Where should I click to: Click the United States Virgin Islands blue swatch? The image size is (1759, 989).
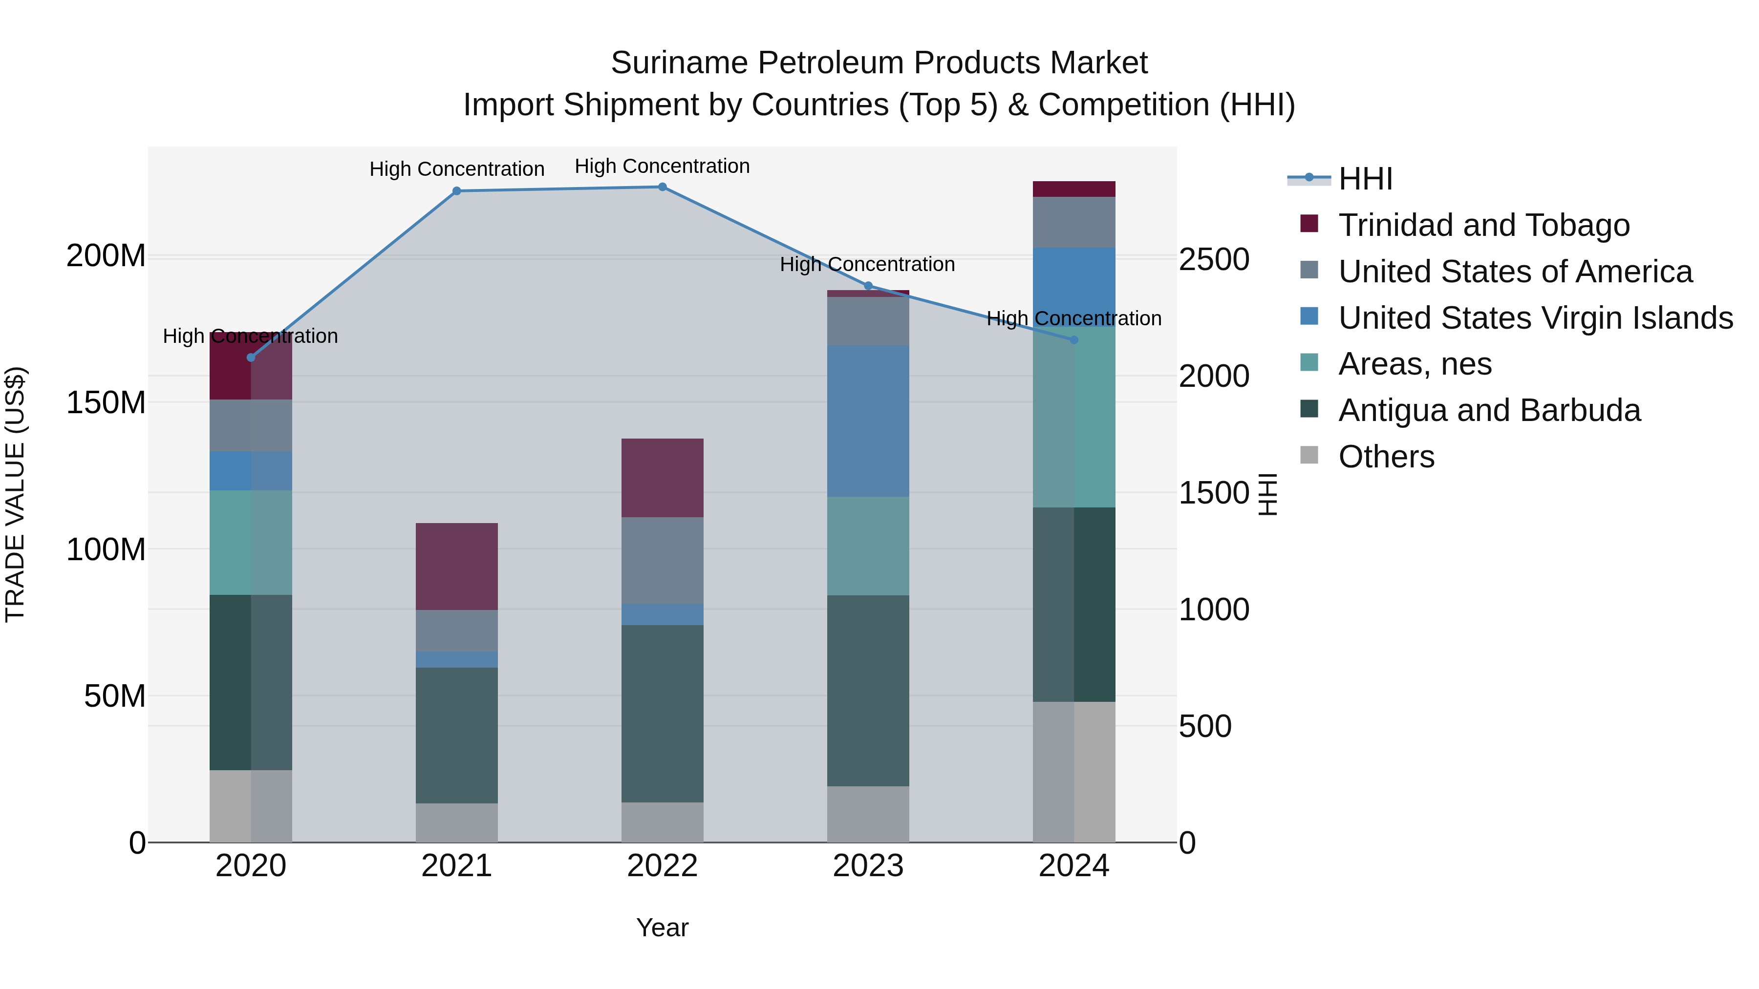coord(1309,316)
